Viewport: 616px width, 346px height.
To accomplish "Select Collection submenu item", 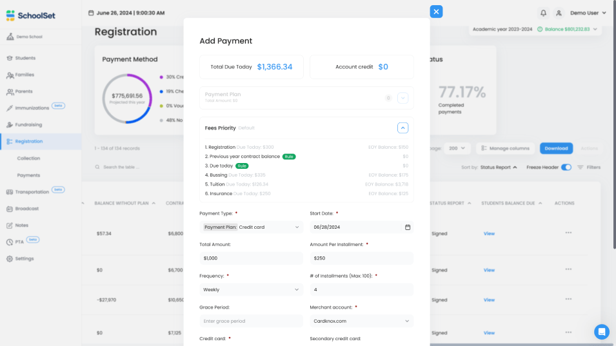I will coord(28,158).
